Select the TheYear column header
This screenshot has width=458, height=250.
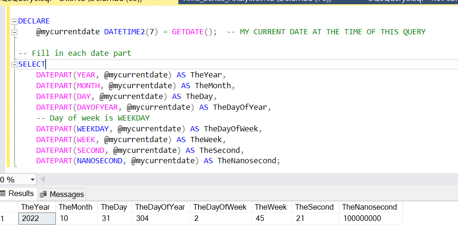click(37, 207)
